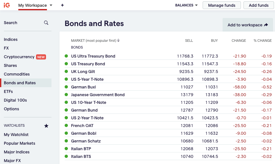Click the share arrow on Add to workspace
Viewport: 275px width, 164px height.
266,25
